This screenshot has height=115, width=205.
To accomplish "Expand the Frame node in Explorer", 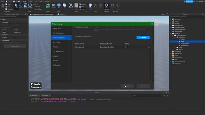I will [x=175, y=48].
